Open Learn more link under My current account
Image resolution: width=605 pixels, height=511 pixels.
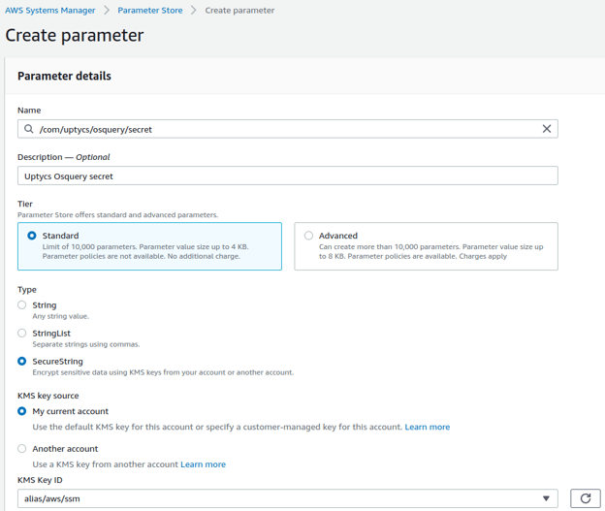pos(428,427)
